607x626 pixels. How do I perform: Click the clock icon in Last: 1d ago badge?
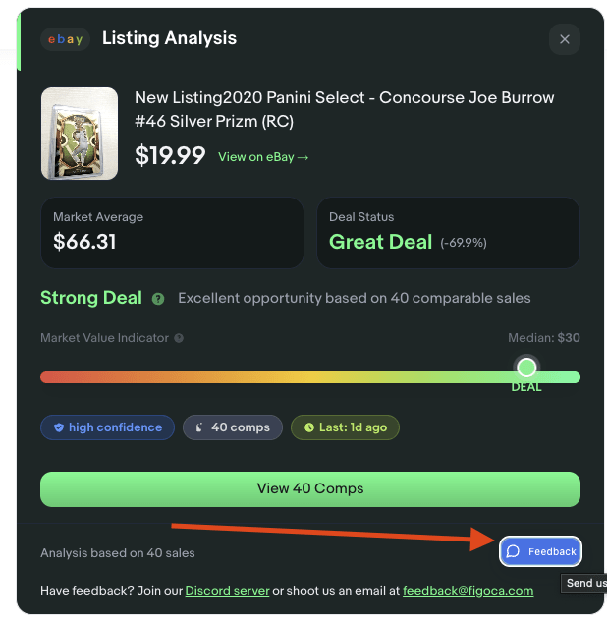(308, 427)
